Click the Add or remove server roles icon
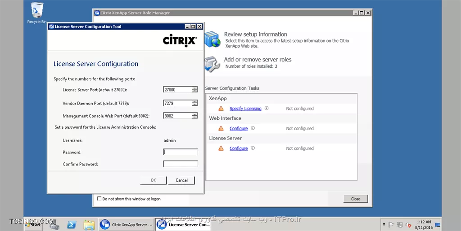Viewport: 461px width, 231px height. tap(212, 64)
